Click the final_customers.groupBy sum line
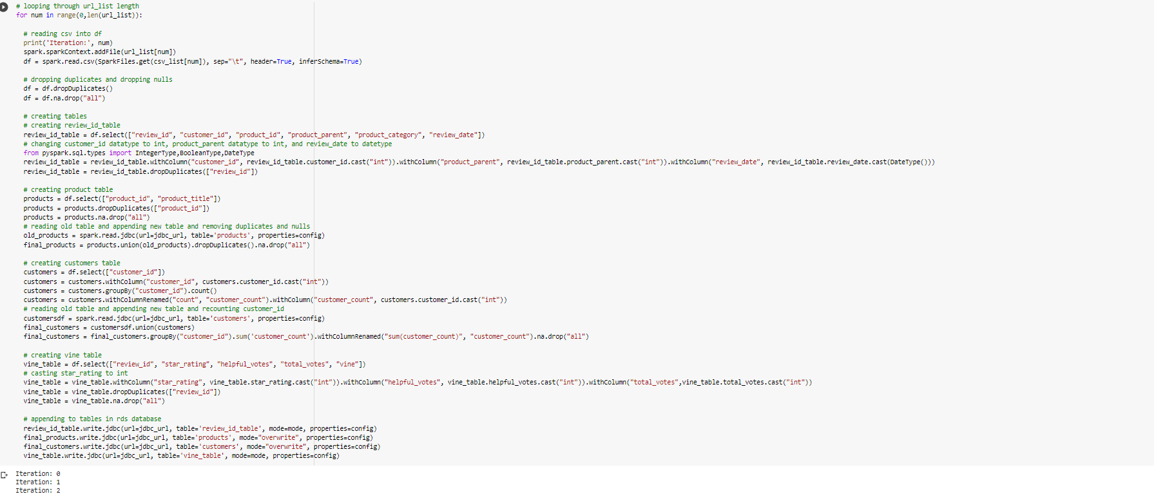The height and width of the screenshot is (503, 1156). [306, 337]
